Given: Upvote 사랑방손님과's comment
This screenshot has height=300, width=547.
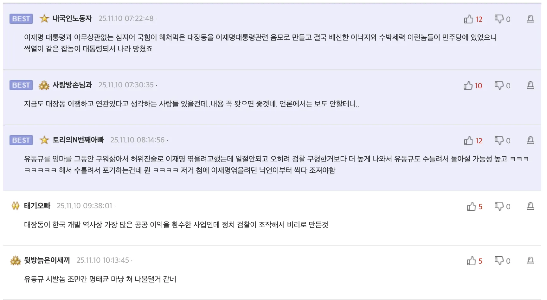Looking at the screenshot, I should pyautogui.click(x=468, y=86).
